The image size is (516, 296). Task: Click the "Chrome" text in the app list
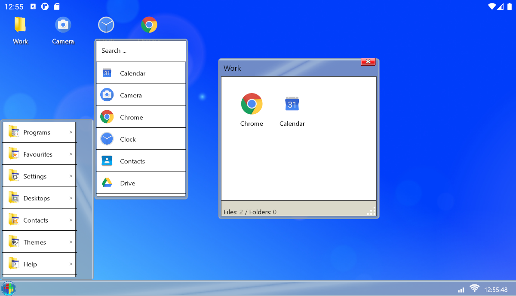132,117
